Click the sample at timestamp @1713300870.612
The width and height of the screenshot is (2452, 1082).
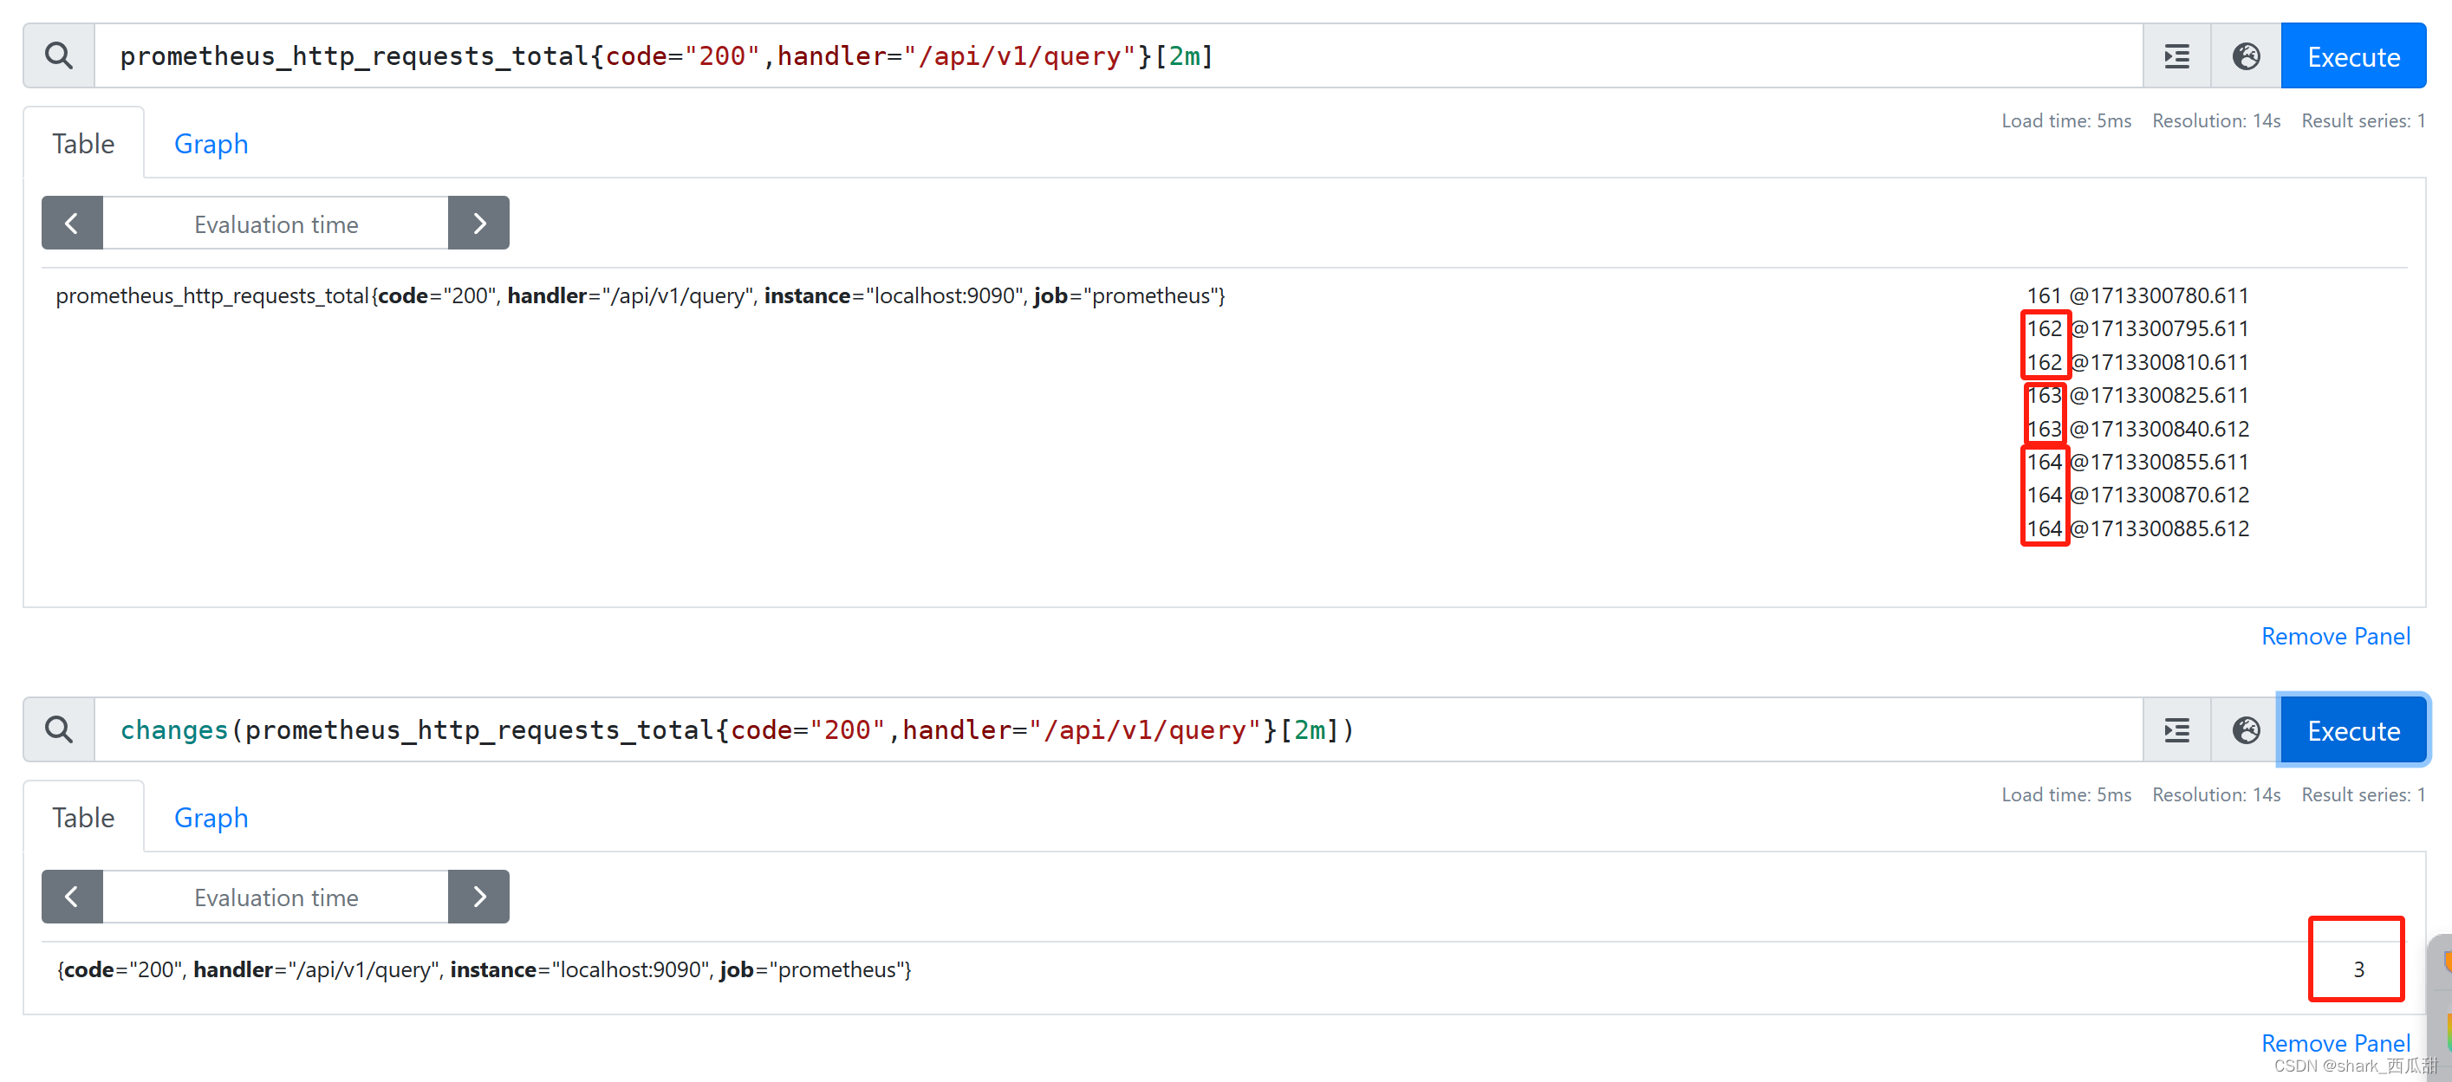tap(2137, 495)
